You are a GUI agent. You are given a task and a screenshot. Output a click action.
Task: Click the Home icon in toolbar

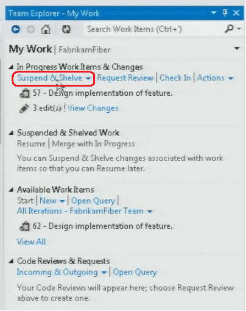46,29
